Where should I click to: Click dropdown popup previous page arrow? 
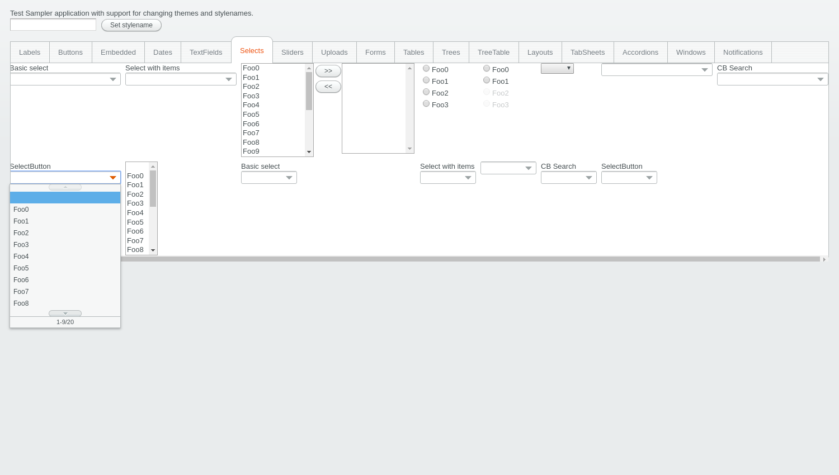tap(65, 187)
